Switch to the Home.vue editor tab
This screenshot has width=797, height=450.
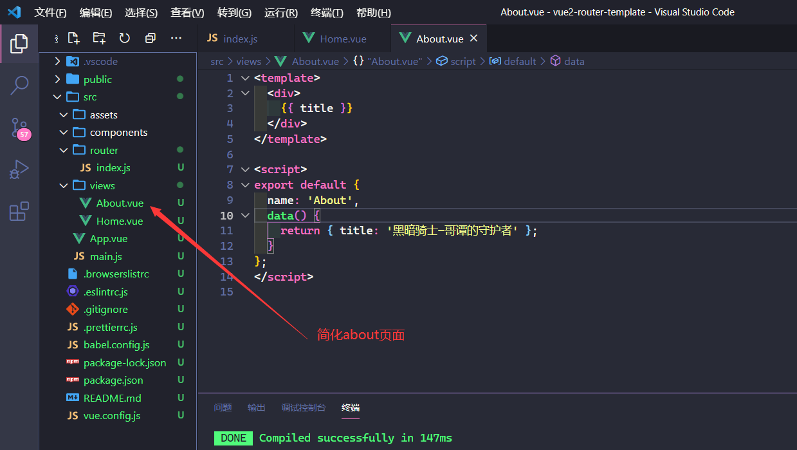coord(343,39)
